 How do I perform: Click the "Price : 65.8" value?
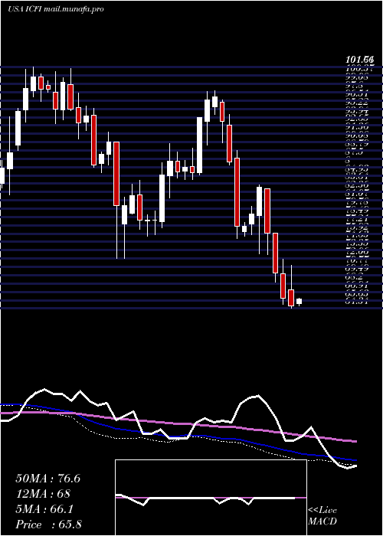(x=48, y=525)
